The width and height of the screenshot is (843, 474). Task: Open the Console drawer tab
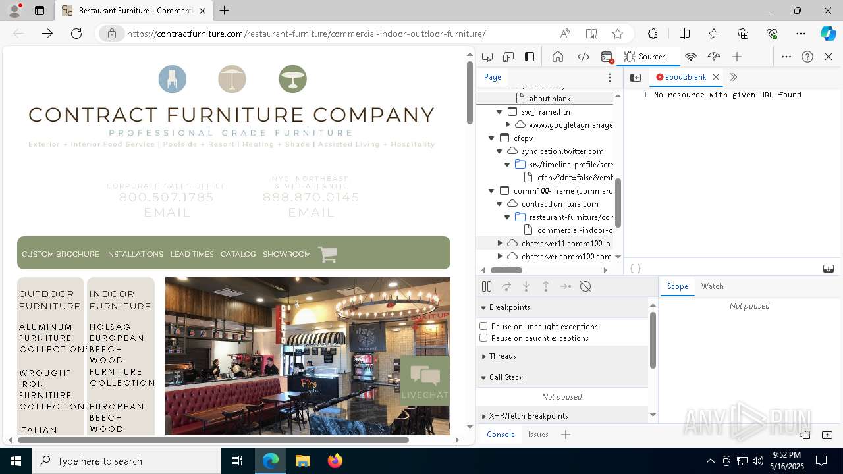[501, 434]
